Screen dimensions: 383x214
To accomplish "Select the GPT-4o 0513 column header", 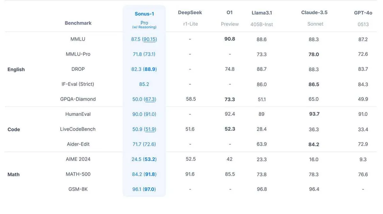I will click(363, 18).
